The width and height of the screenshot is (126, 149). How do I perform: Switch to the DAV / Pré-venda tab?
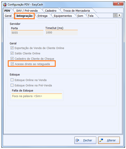pyautogui.click(x=27, y=11)
